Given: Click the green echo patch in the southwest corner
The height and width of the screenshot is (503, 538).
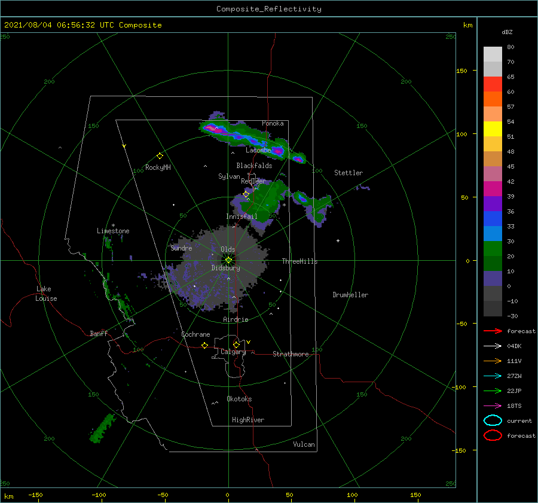Looking at the screenshot, I should click(102, 428).
